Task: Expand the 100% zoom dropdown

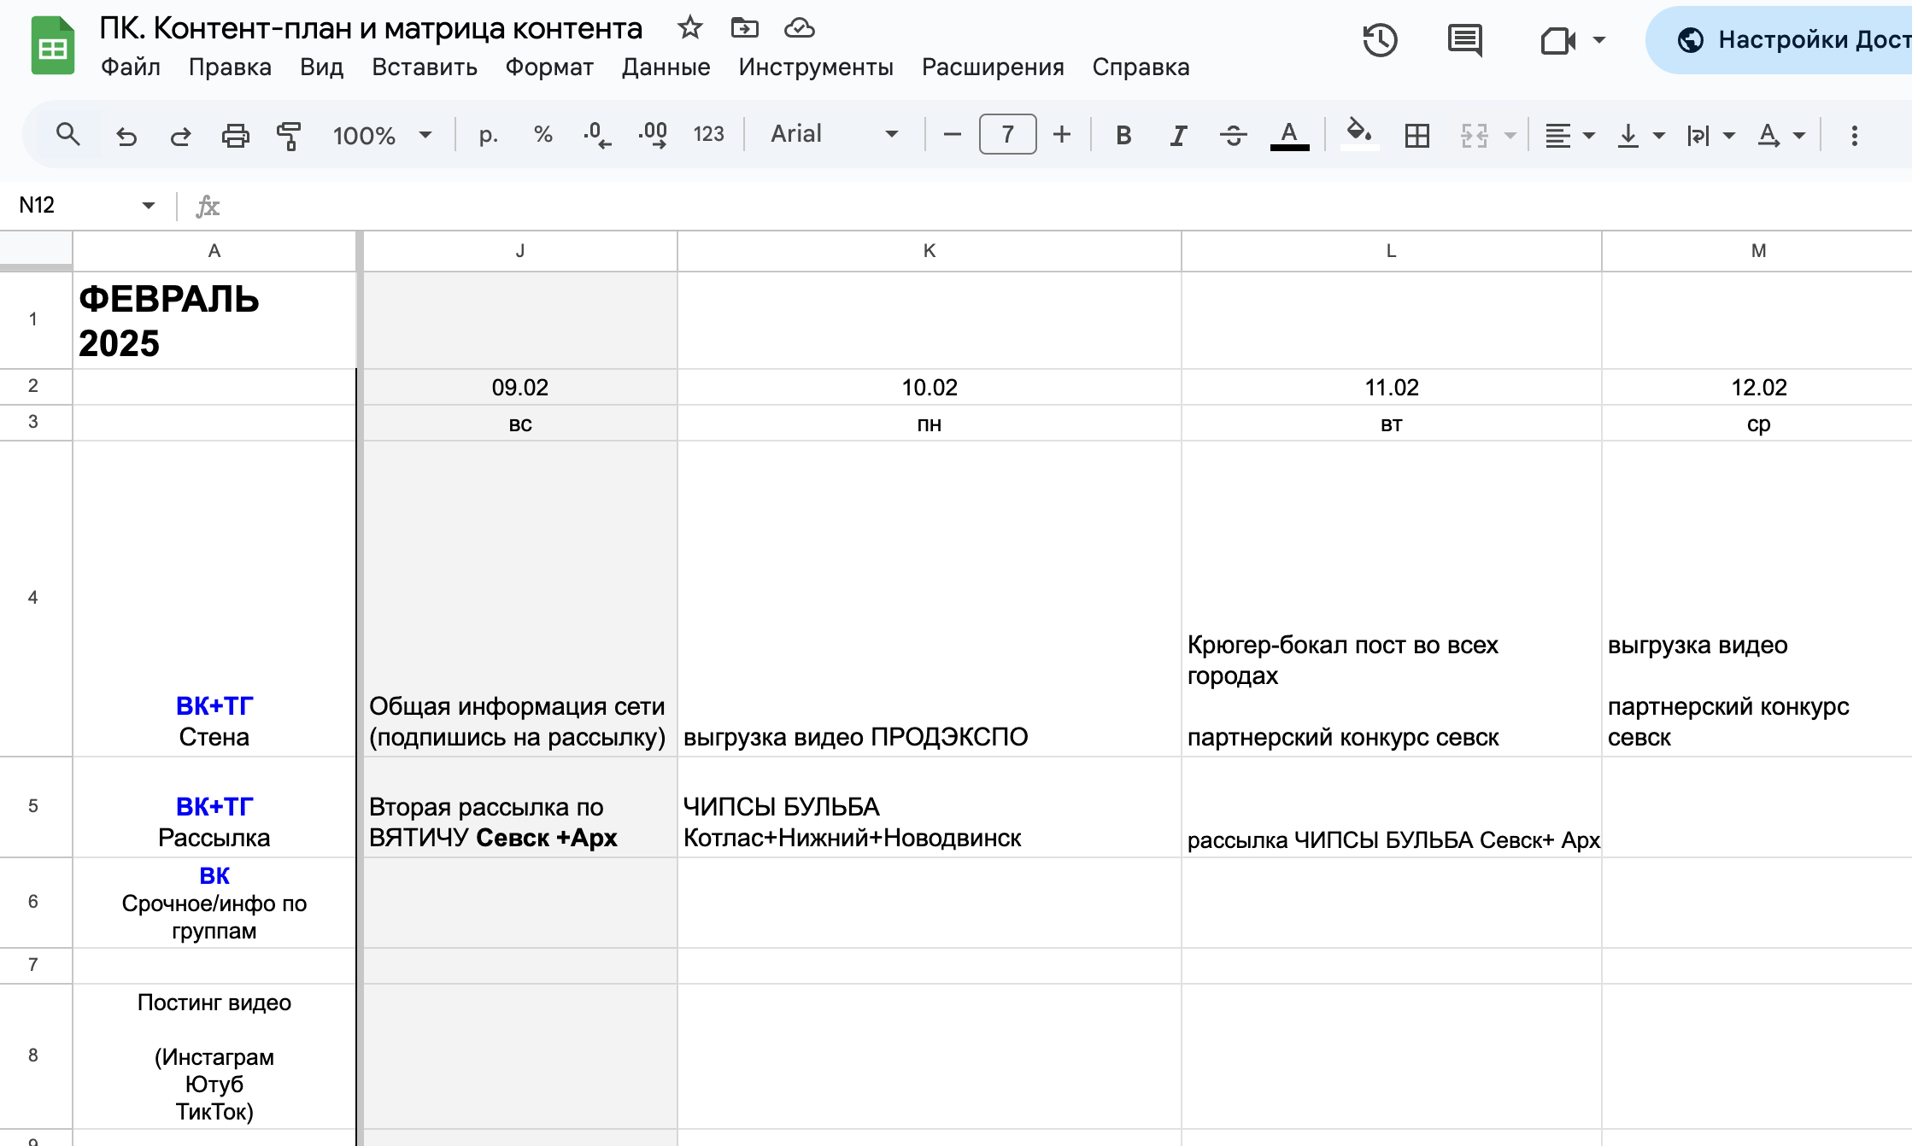Action: tap(382, 135)
